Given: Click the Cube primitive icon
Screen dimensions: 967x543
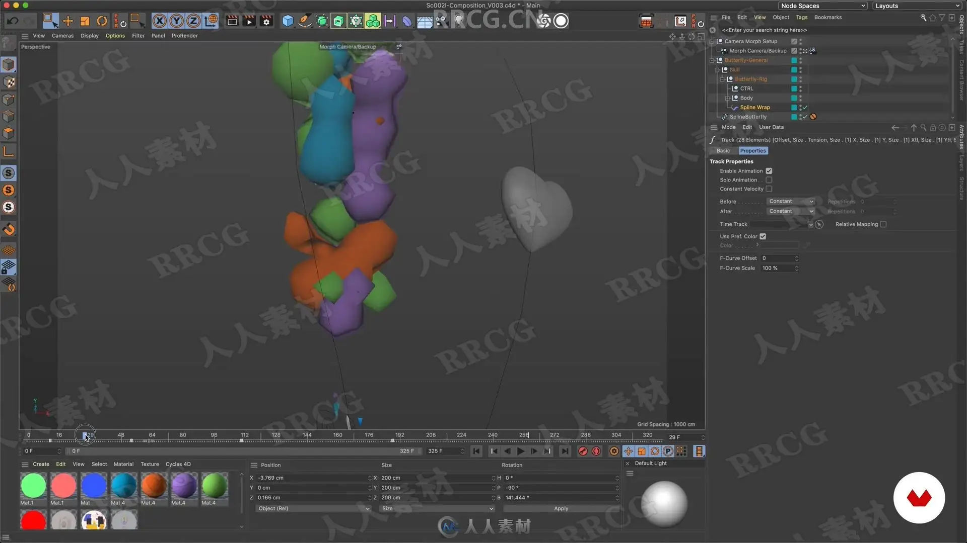Looking at the screenshot, I should point(288,21).
